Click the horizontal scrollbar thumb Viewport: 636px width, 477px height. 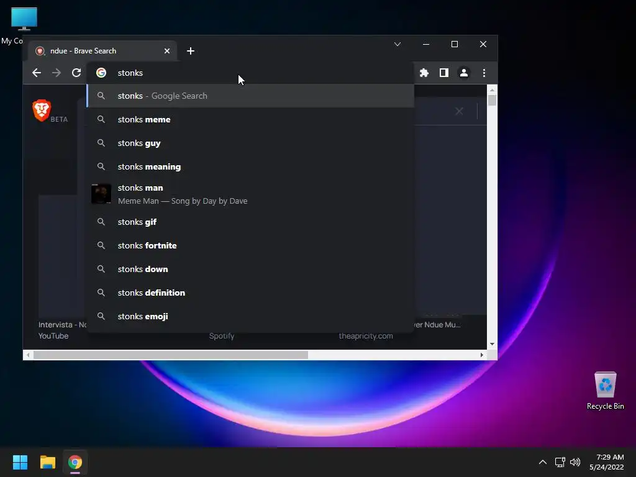click(x=170, y=355)
